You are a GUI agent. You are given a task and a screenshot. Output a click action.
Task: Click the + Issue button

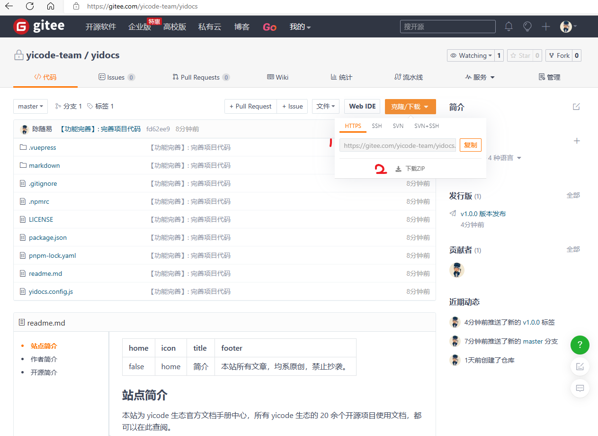click(x=293, y=106)
